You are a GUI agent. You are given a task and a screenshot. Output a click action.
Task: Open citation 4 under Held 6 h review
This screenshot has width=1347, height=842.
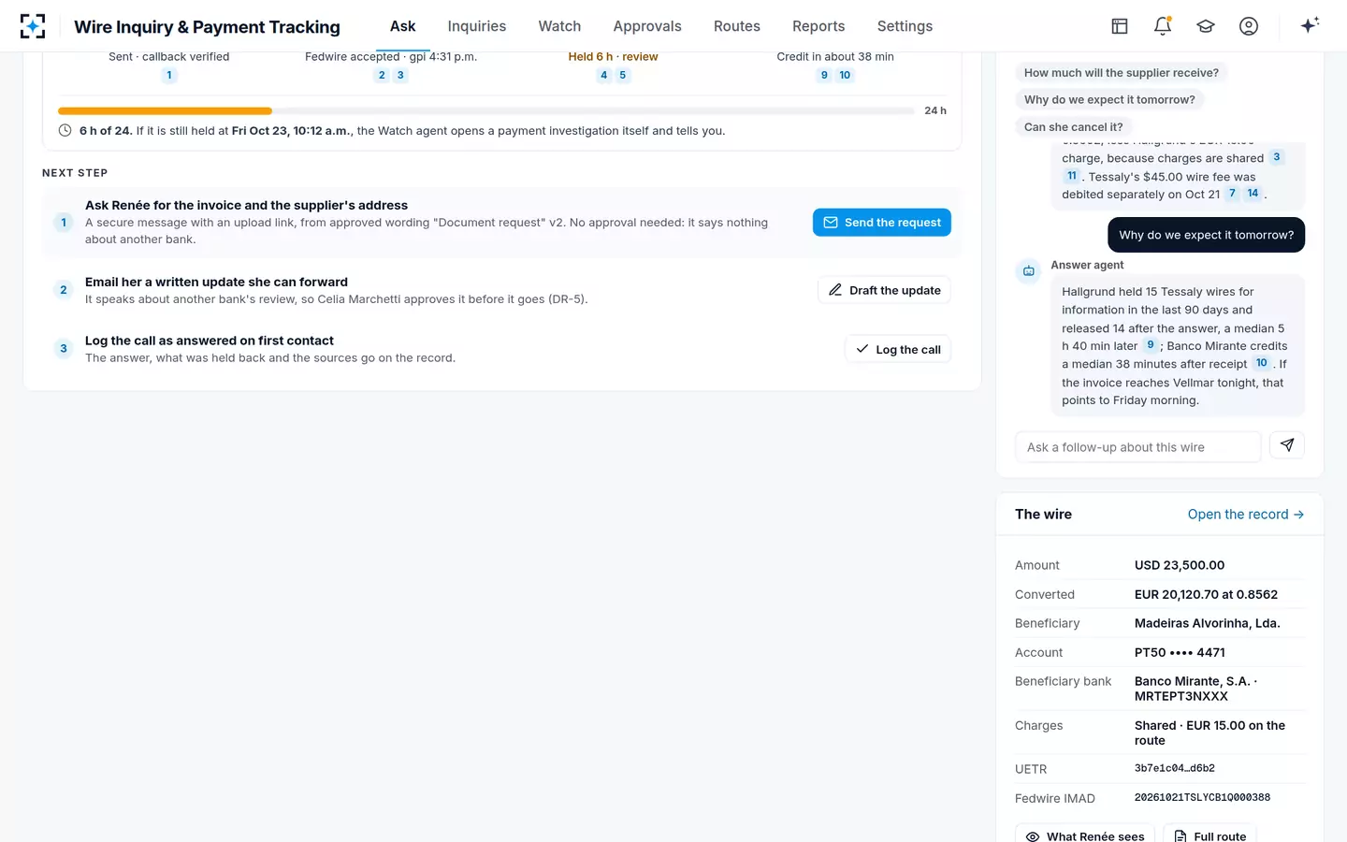604,75
